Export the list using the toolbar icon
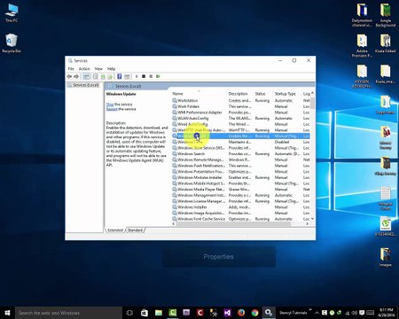This screenshot has width=399, height=319. (110, 76)
